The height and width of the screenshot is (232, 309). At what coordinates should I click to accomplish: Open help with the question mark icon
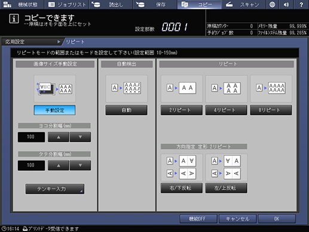pyautogui.click(x=301, y=4)
